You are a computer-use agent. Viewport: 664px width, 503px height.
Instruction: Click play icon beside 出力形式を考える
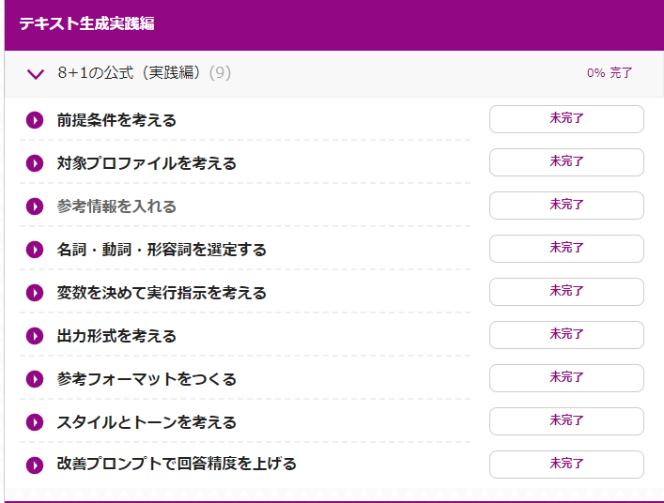coord(35,336)
